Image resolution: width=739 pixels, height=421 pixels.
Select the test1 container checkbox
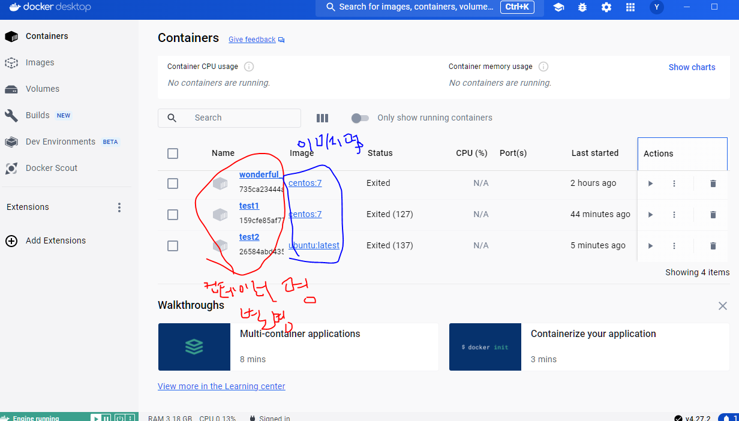[173, 215]
